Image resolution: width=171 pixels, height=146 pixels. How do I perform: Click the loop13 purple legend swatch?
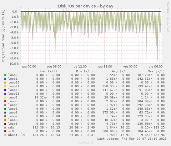click(x=5, y=94)
